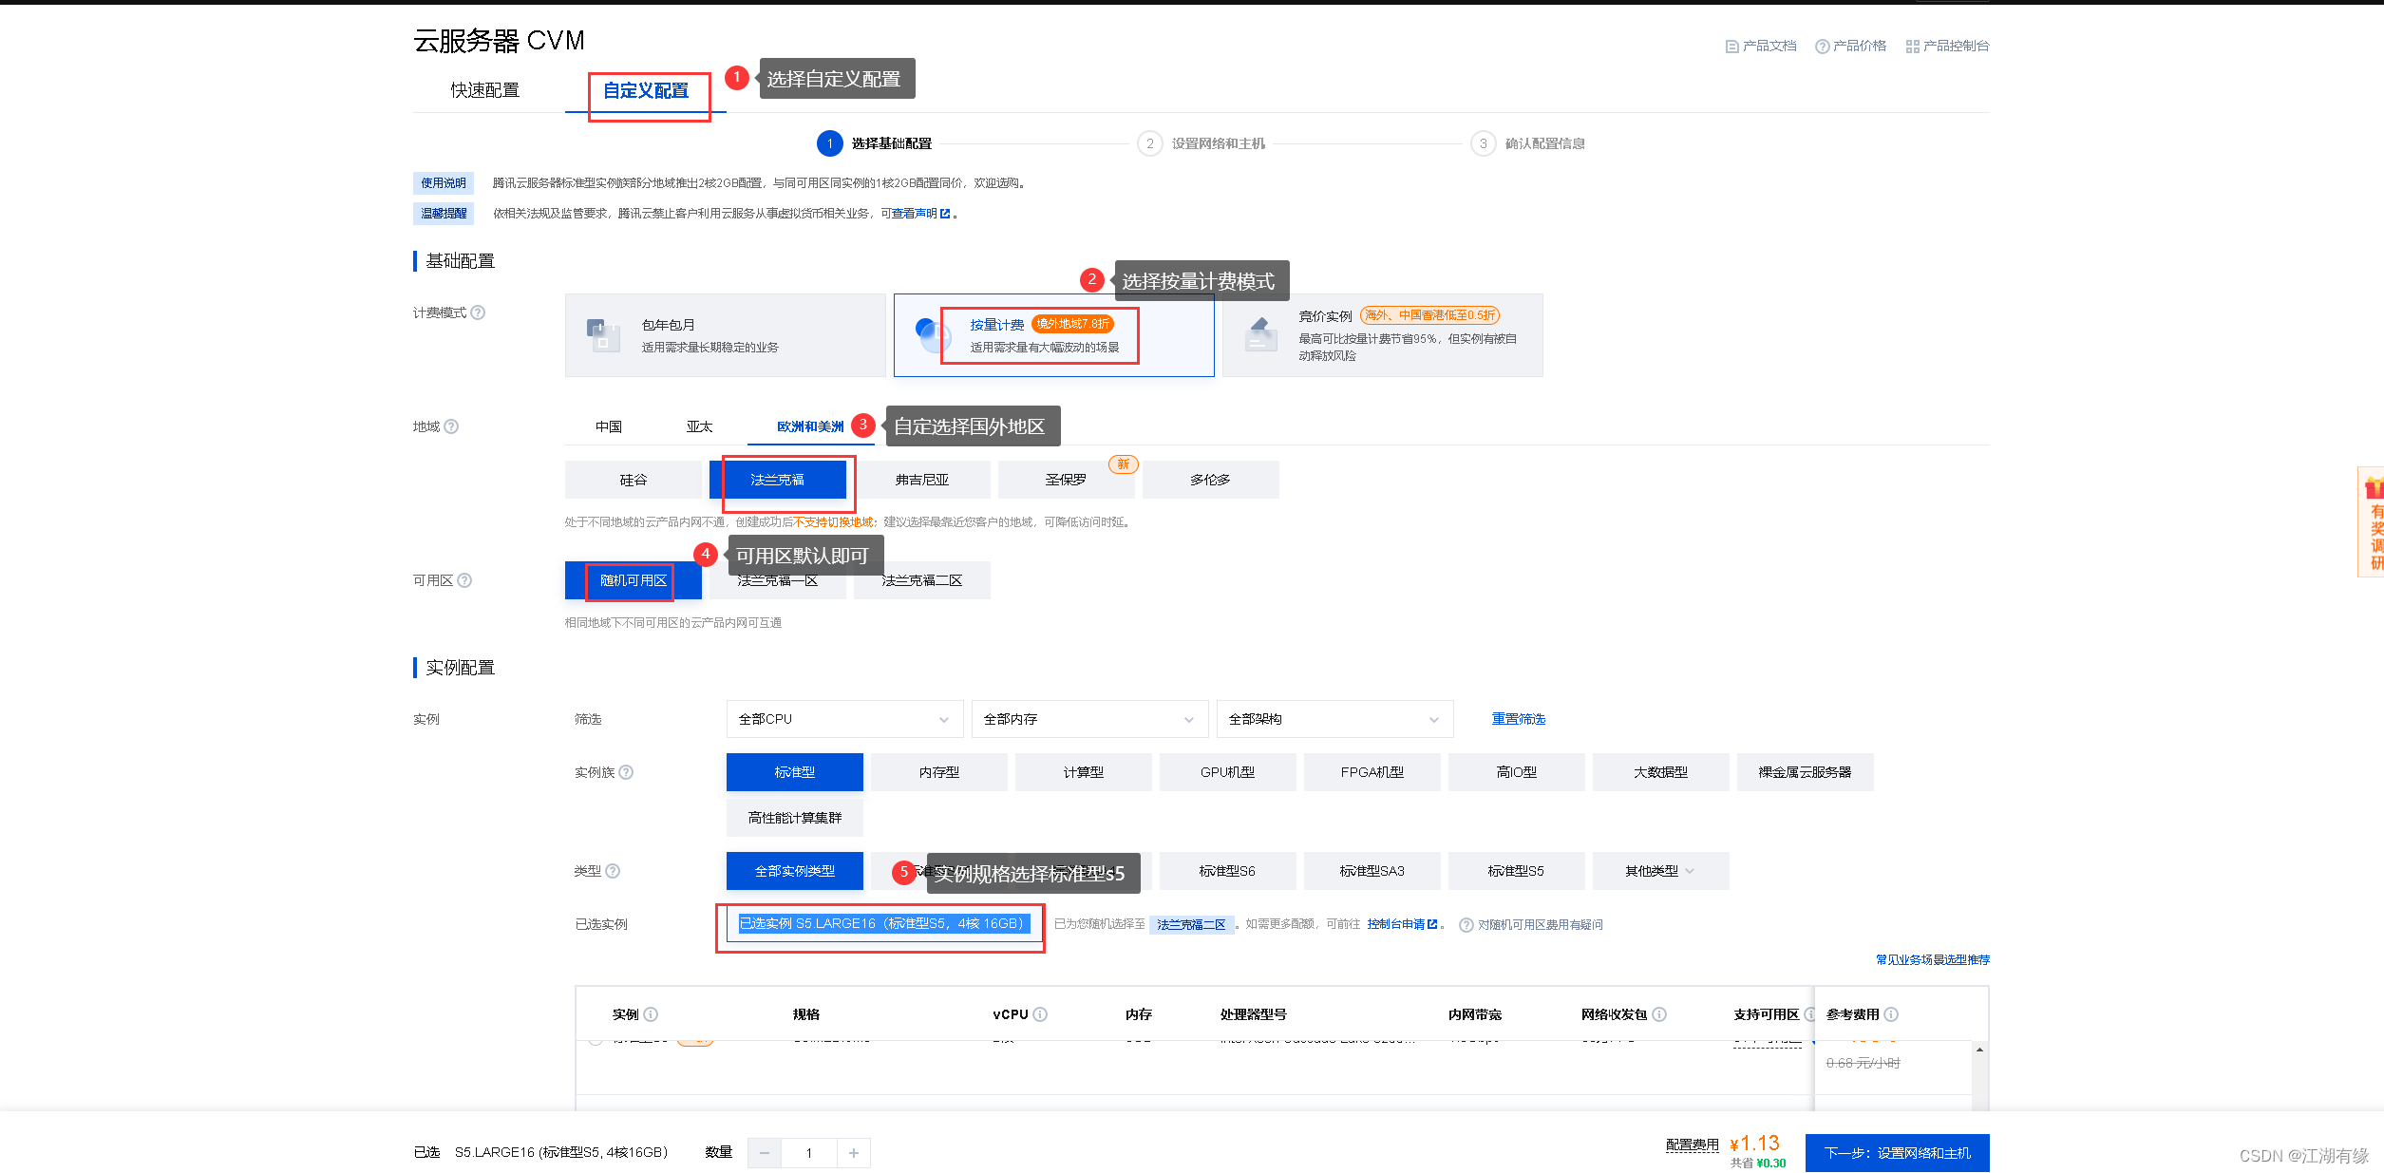Select the 按量计费 radio button
2384x1173 pixels.
pos(933,334)
